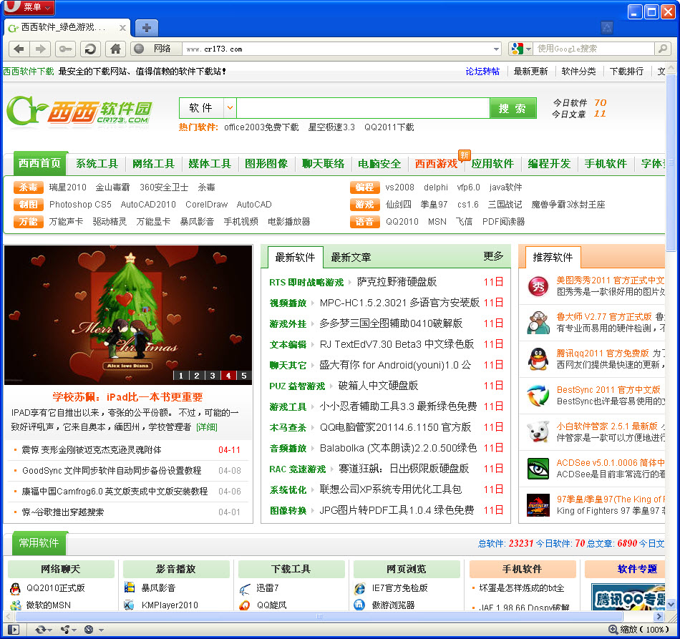Viewport: 680px width, 639px height.
Task: Click the 腾讯QQ2011 penguin icon
Action: (538, 359)
